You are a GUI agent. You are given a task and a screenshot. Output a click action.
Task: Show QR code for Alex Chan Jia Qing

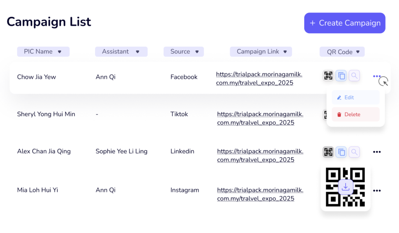[328, 152]
